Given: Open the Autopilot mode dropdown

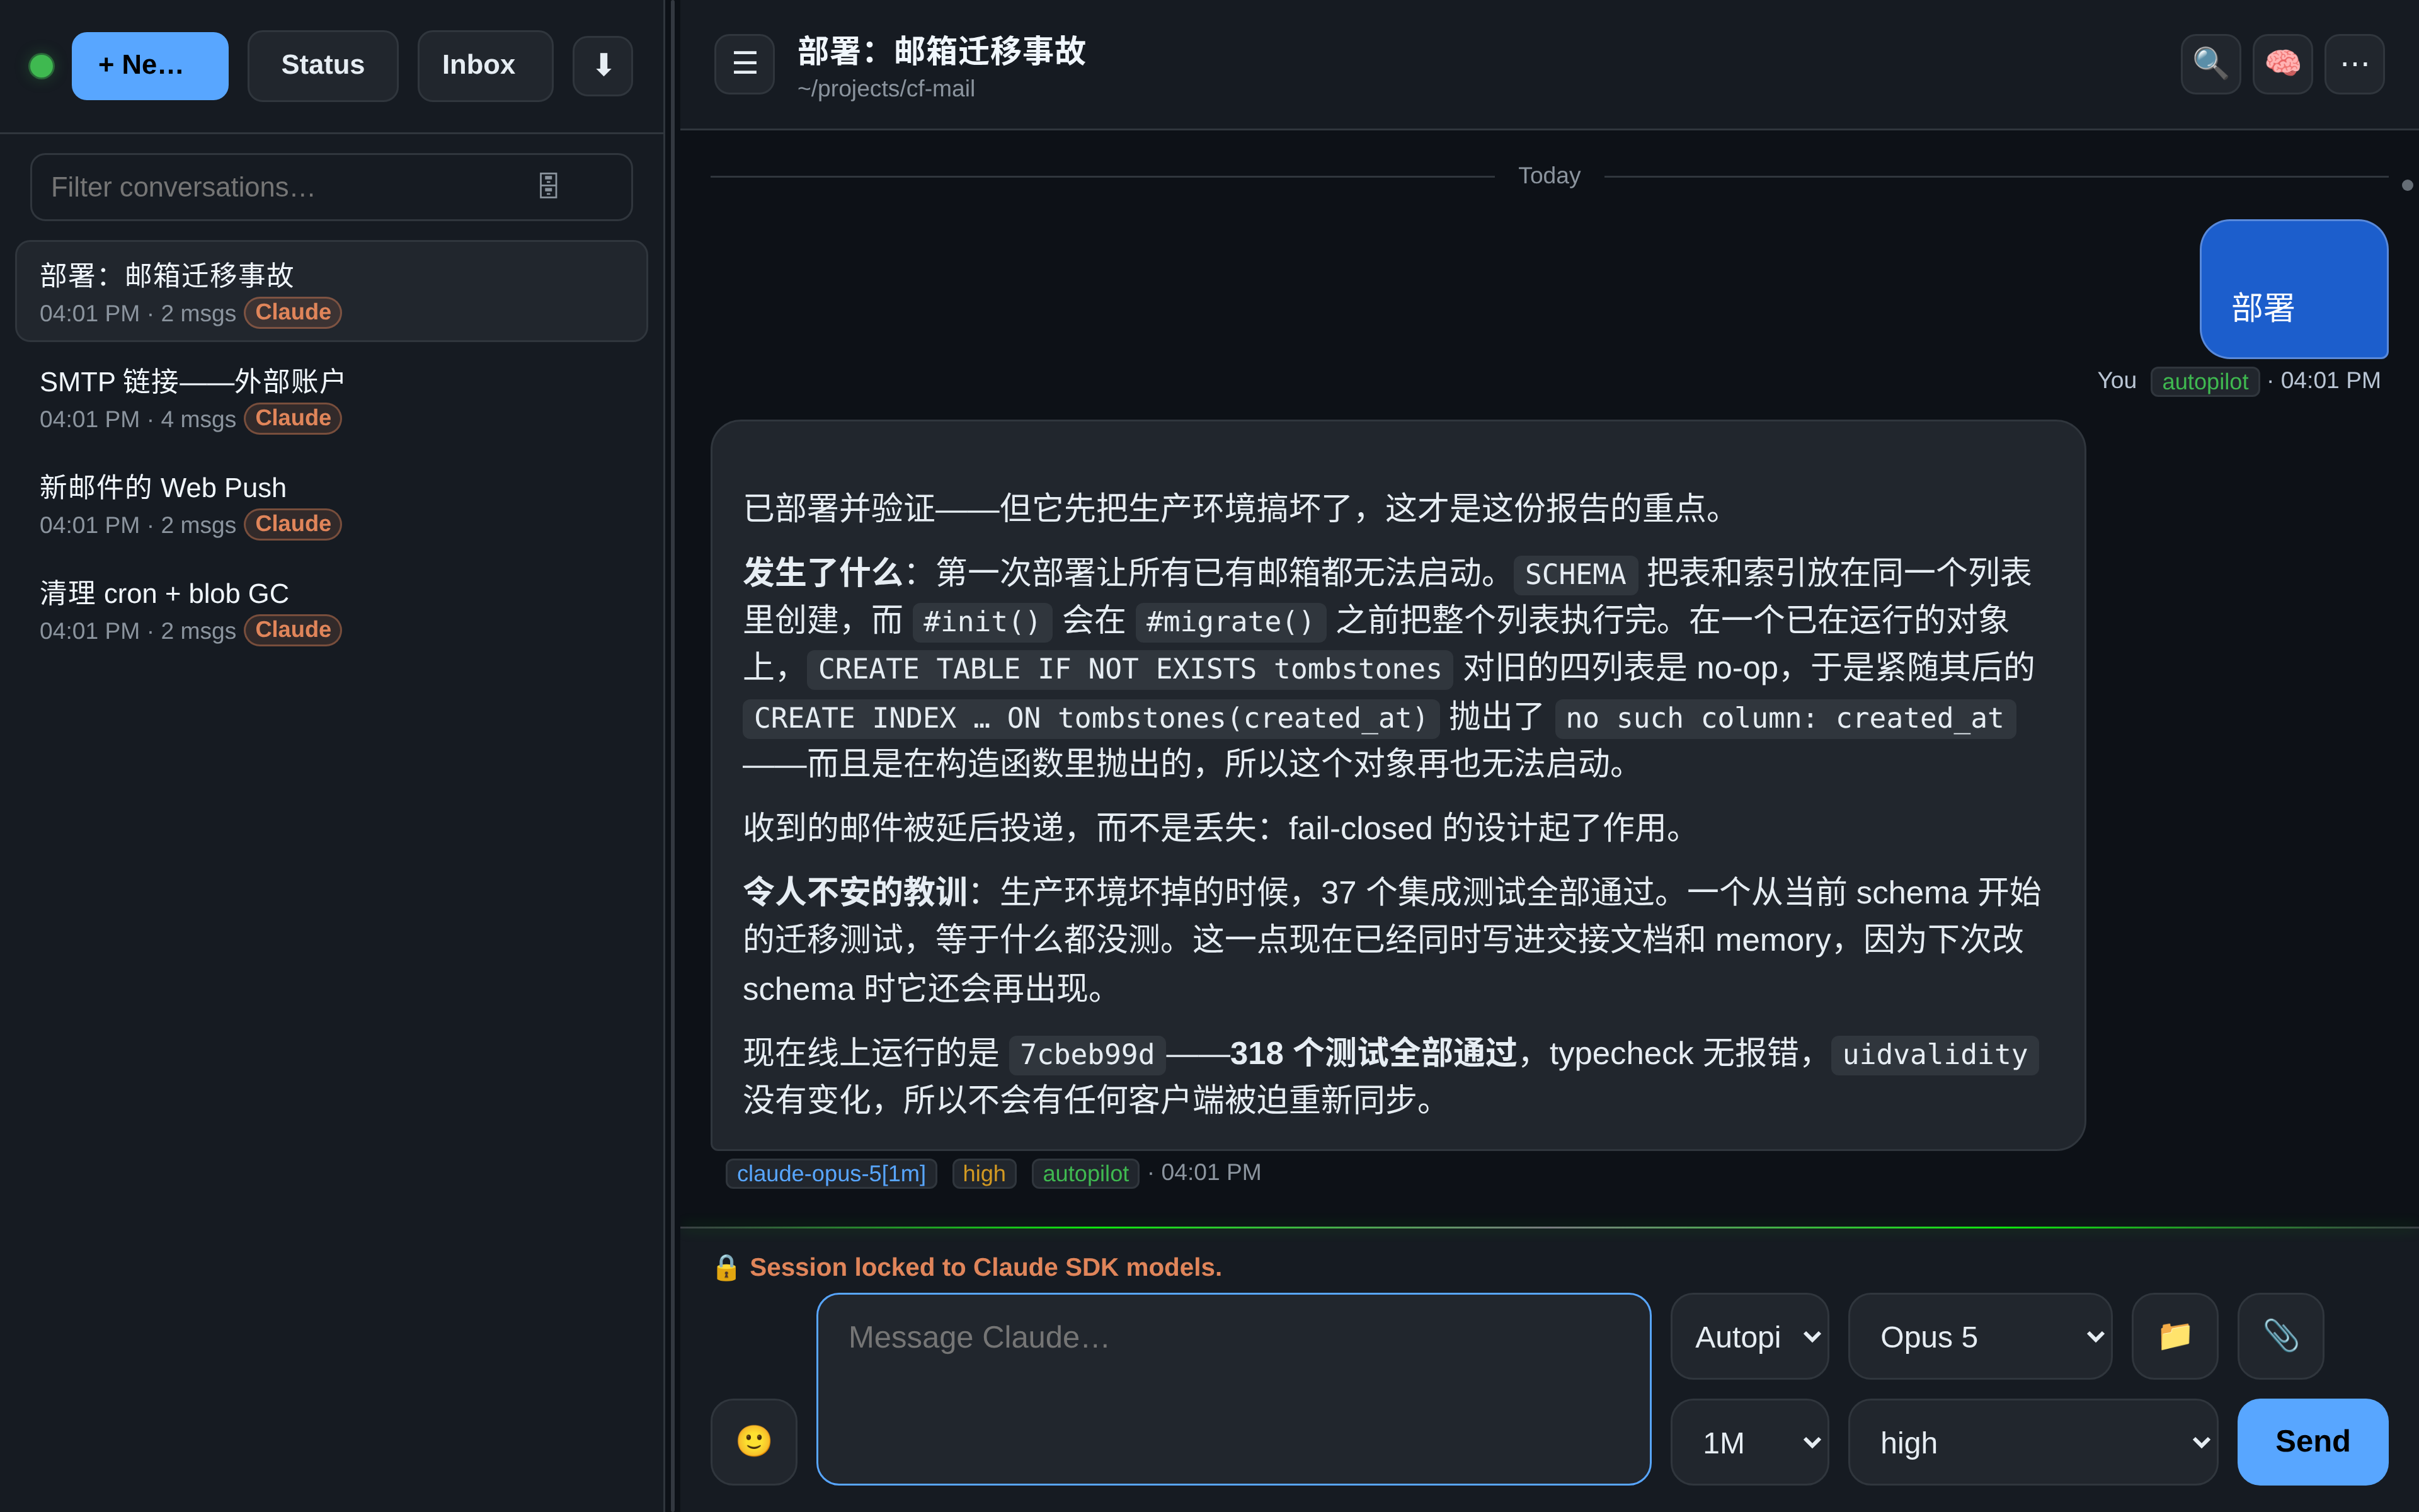Looking at the screenshot, I should tap(1749, 1336).
